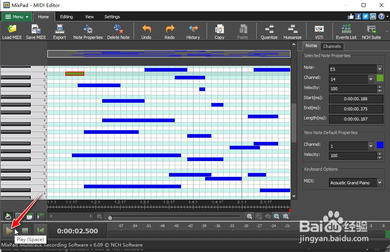The height and width of the screenshot is (252, 390).
Task: Open the Events List
Action: (346, 31)
